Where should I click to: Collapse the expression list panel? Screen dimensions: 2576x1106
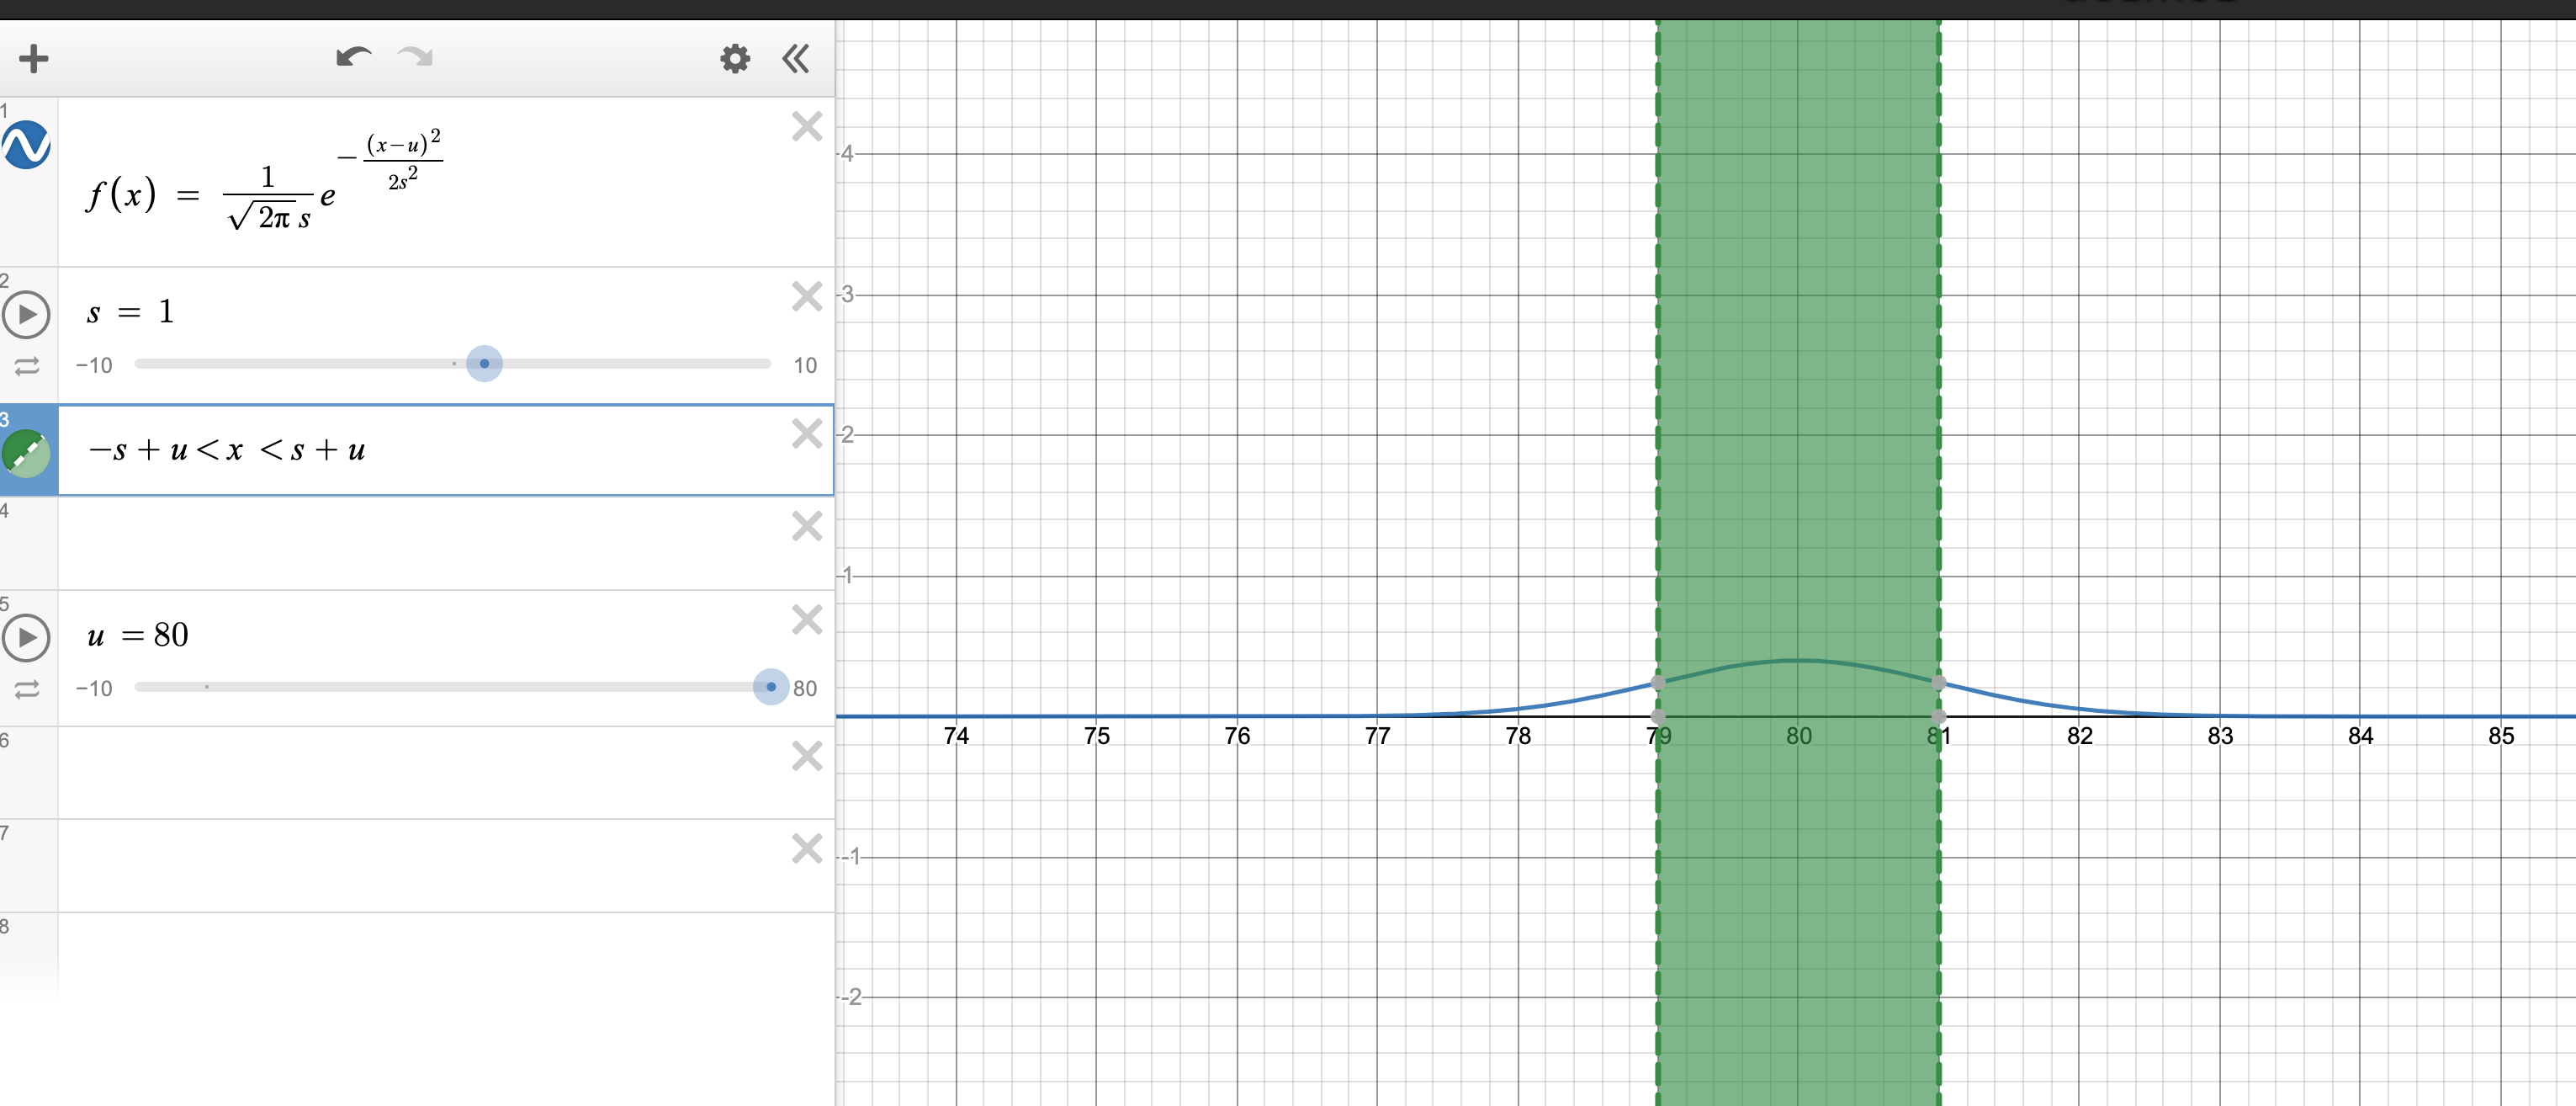796,58
